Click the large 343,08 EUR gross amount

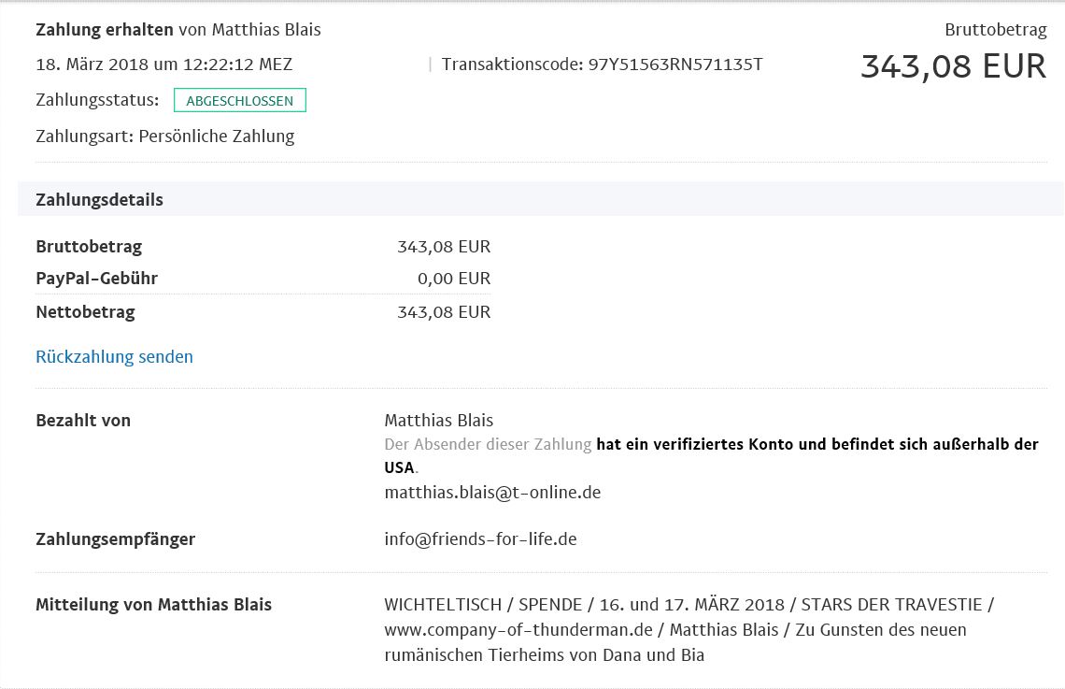954,66
